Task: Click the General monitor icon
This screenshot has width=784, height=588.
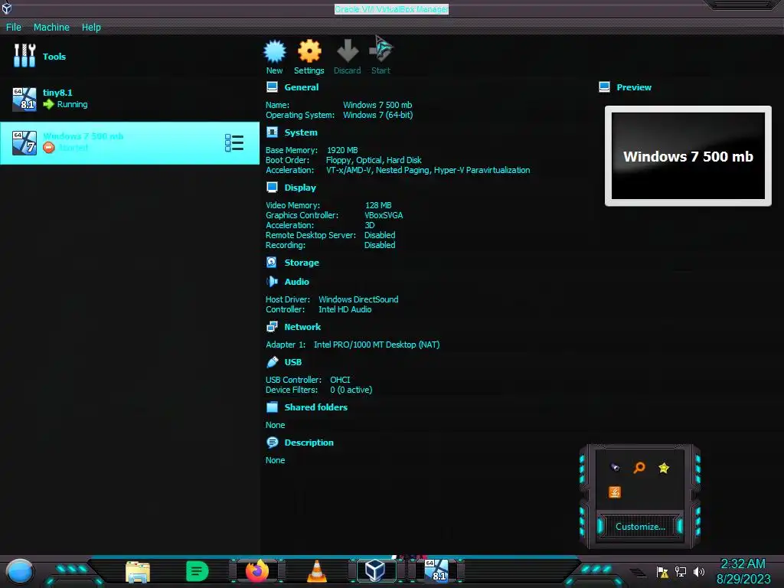Action: click(x=272, y=87)
